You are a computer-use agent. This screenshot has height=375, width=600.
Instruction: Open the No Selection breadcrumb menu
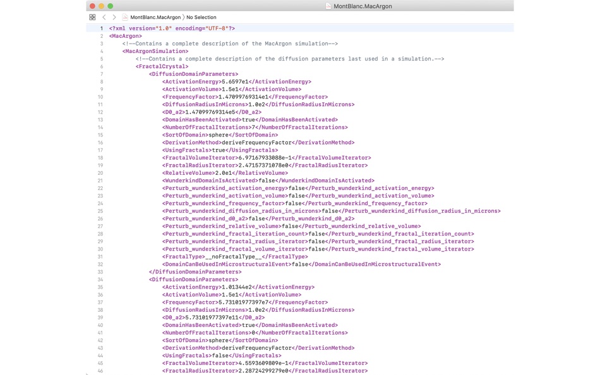coord(201,17)
